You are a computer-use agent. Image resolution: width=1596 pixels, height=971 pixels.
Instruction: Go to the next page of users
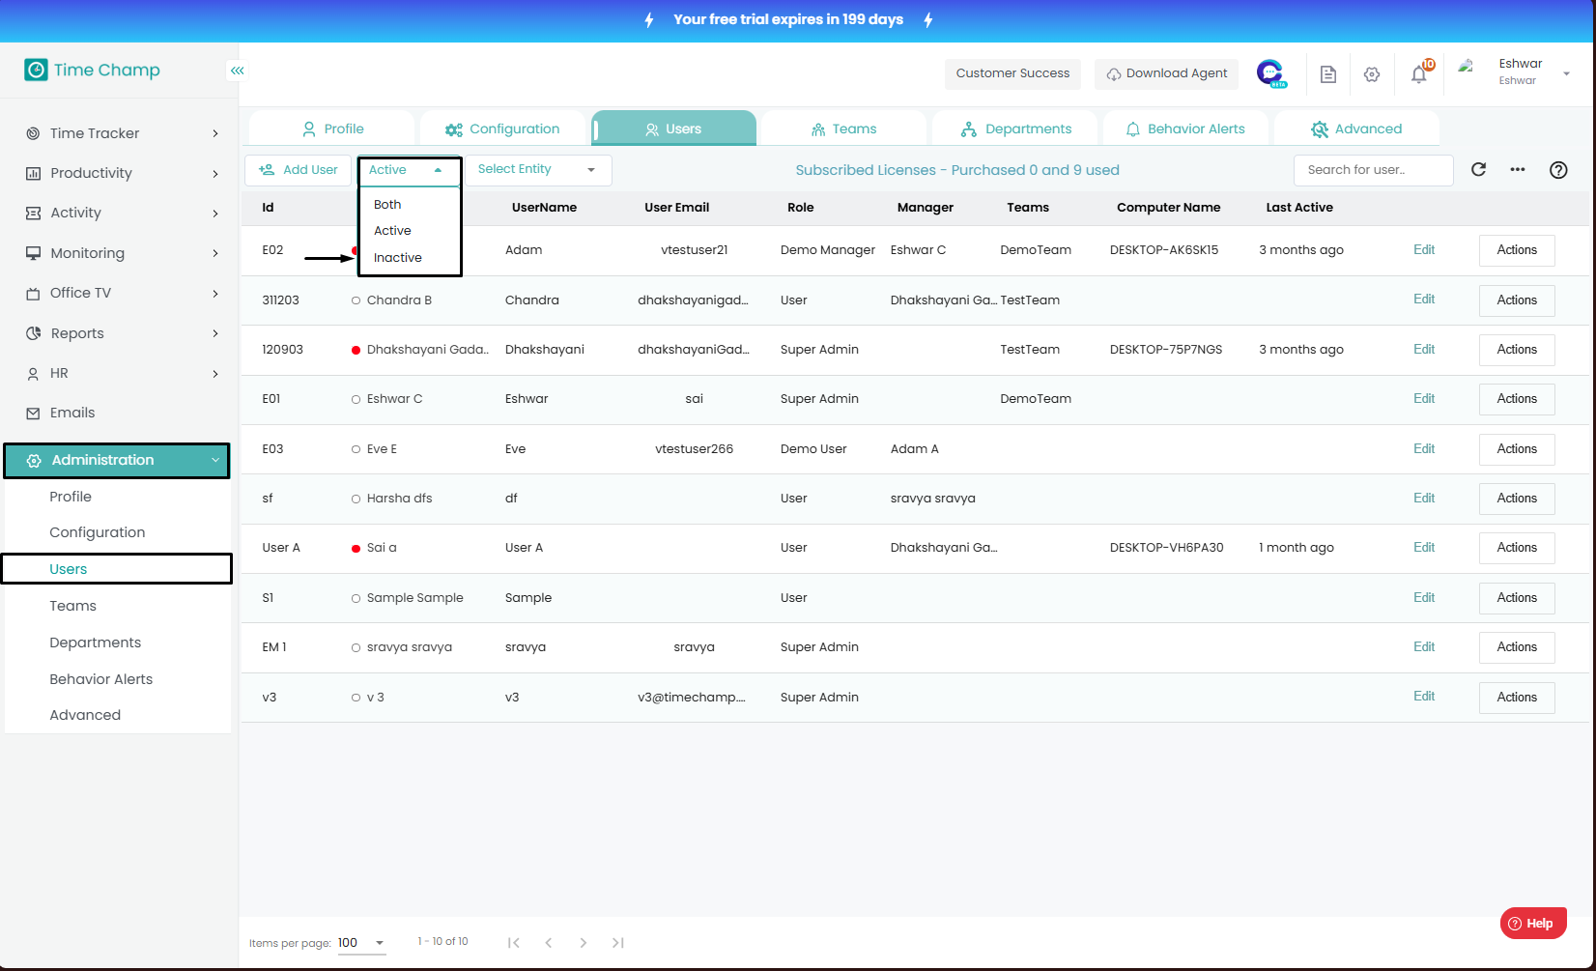tap(583, 943)
